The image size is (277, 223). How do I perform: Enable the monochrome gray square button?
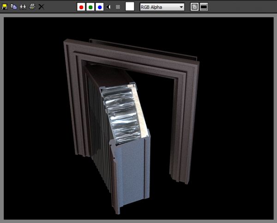tap(118, 7)
